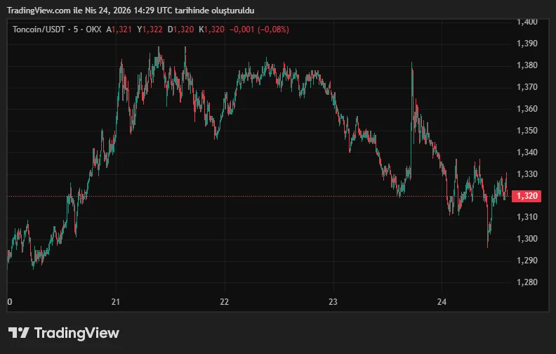Click the date label 21 on time axis

click(x=117, y=302)
